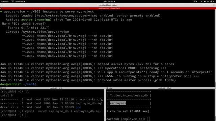Click the 'pro' directory in db1 listing
This screenshot has height=121, width=216.
(78, 107)
